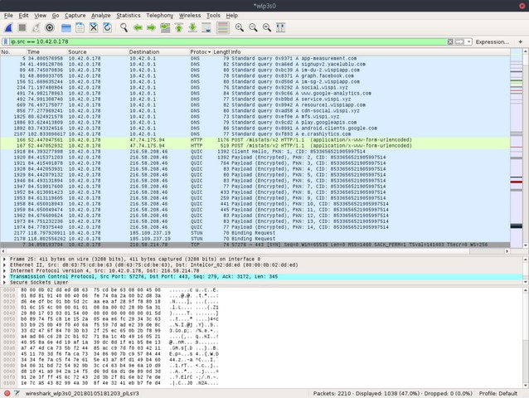Open the Statistics menu
This screenshot has height=398, width=529.
129,15
